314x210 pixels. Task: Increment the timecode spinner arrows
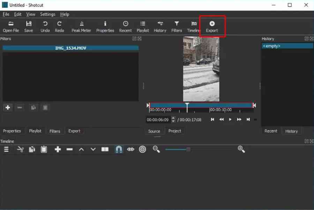(x=173, y=118)
